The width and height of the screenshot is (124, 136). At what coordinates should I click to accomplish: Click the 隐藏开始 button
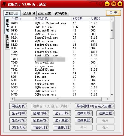(84, 113)
